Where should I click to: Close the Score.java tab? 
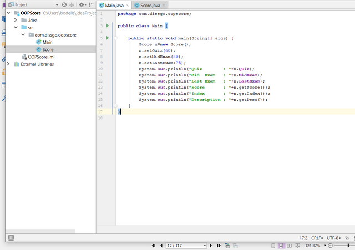[x=164, y=5]
